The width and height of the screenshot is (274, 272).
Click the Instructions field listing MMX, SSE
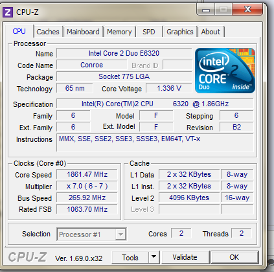click(x=155, y=142)
